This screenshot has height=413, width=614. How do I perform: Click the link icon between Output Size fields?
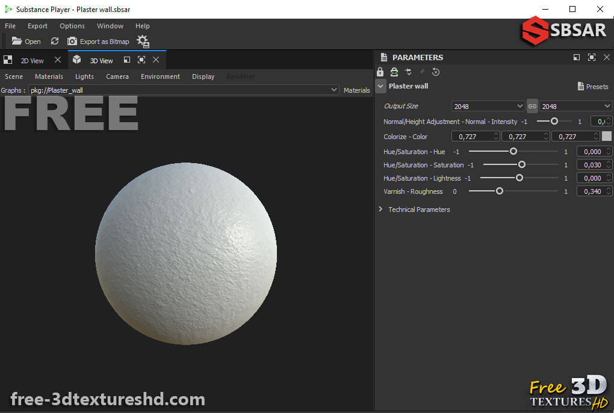tap(532, 106)
